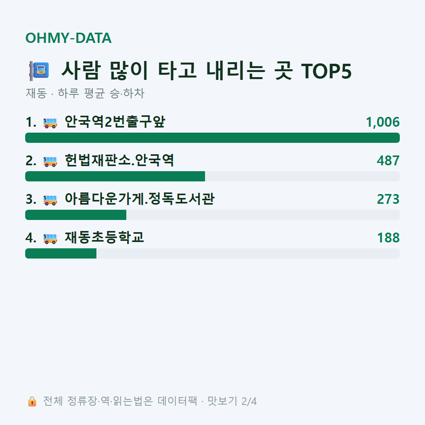Click the bus icon beside 헌법재판소.안국역

[x=50, y=161]
